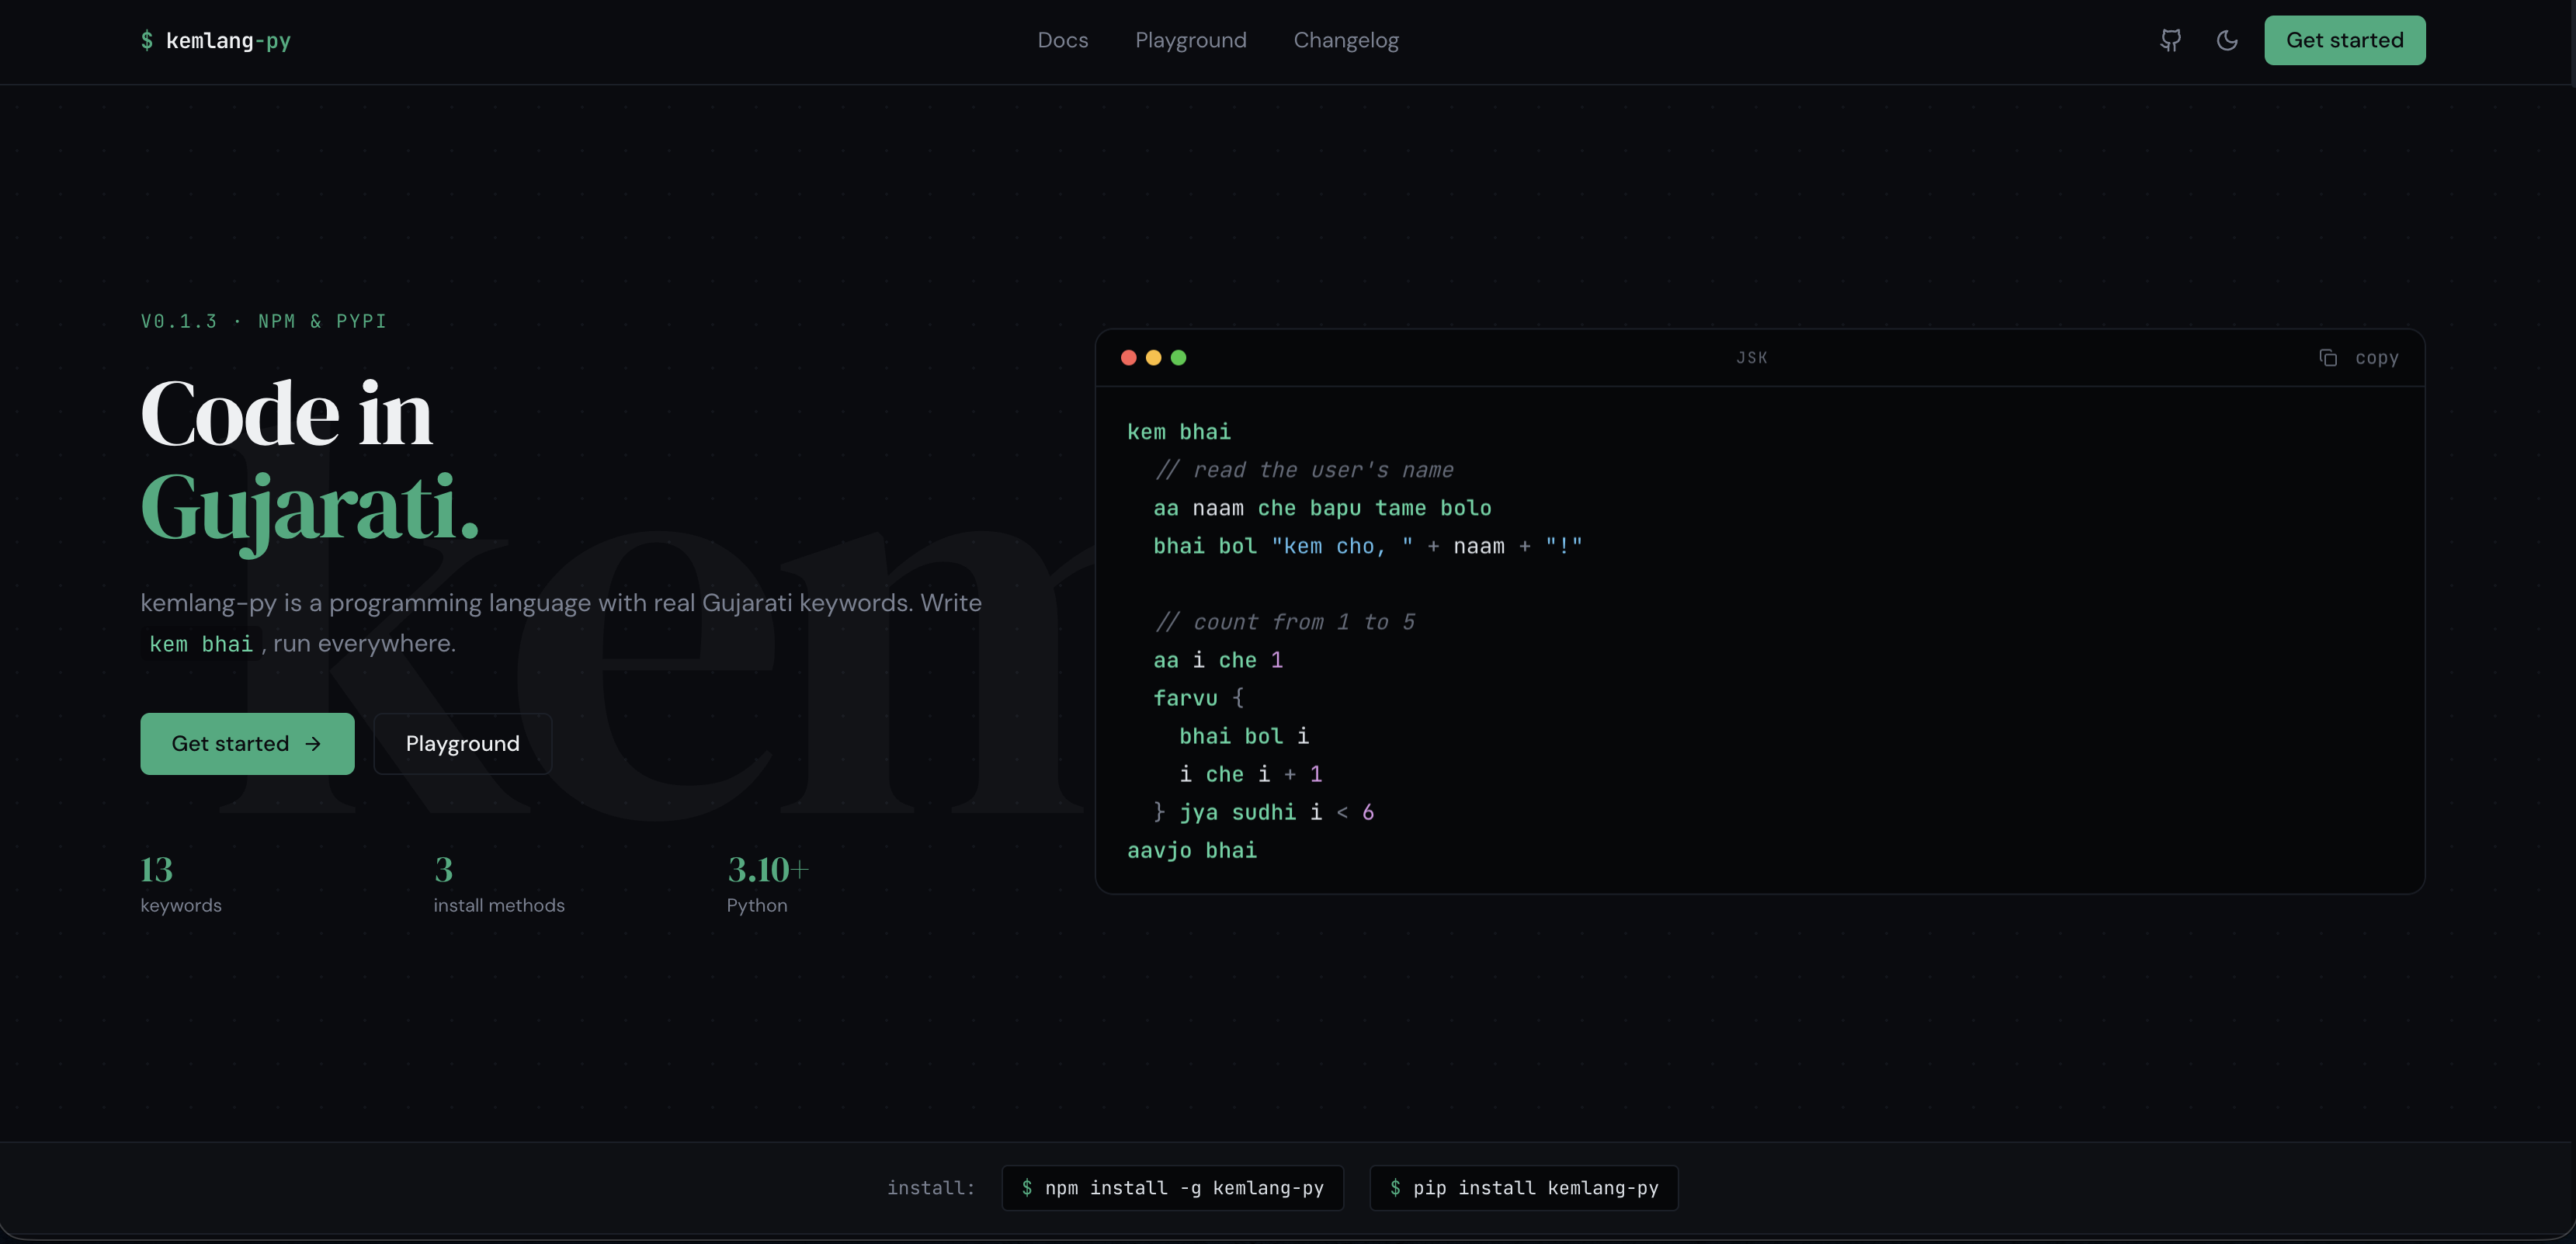2576x1244 pixels.
Task: Open the GitHub repository icon
Action: [x=2170, y=40]
